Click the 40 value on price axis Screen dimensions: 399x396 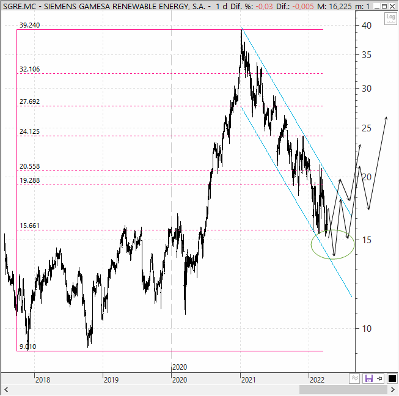click(367, 26)
